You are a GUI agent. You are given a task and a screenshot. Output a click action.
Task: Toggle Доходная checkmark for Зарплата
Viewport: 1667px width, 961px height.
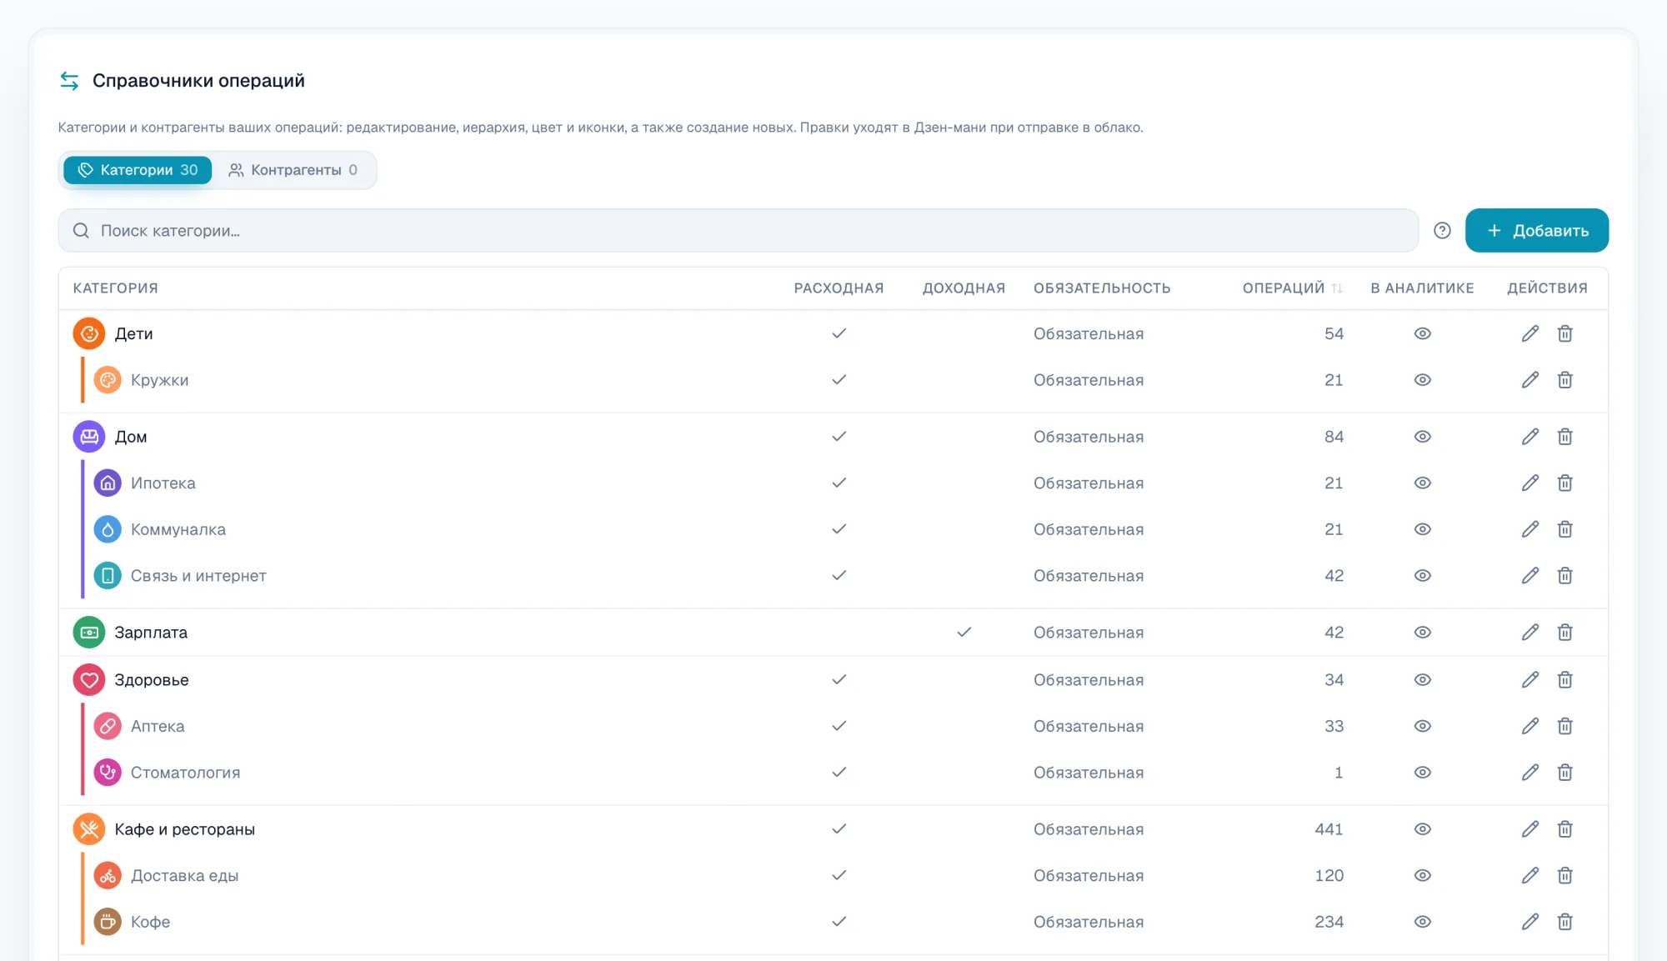click(964, 633)
